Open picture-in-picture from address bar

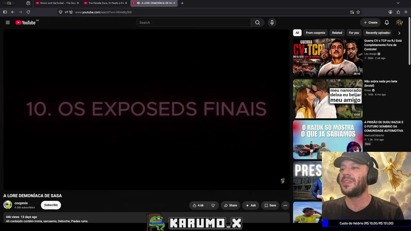[352, 12]
